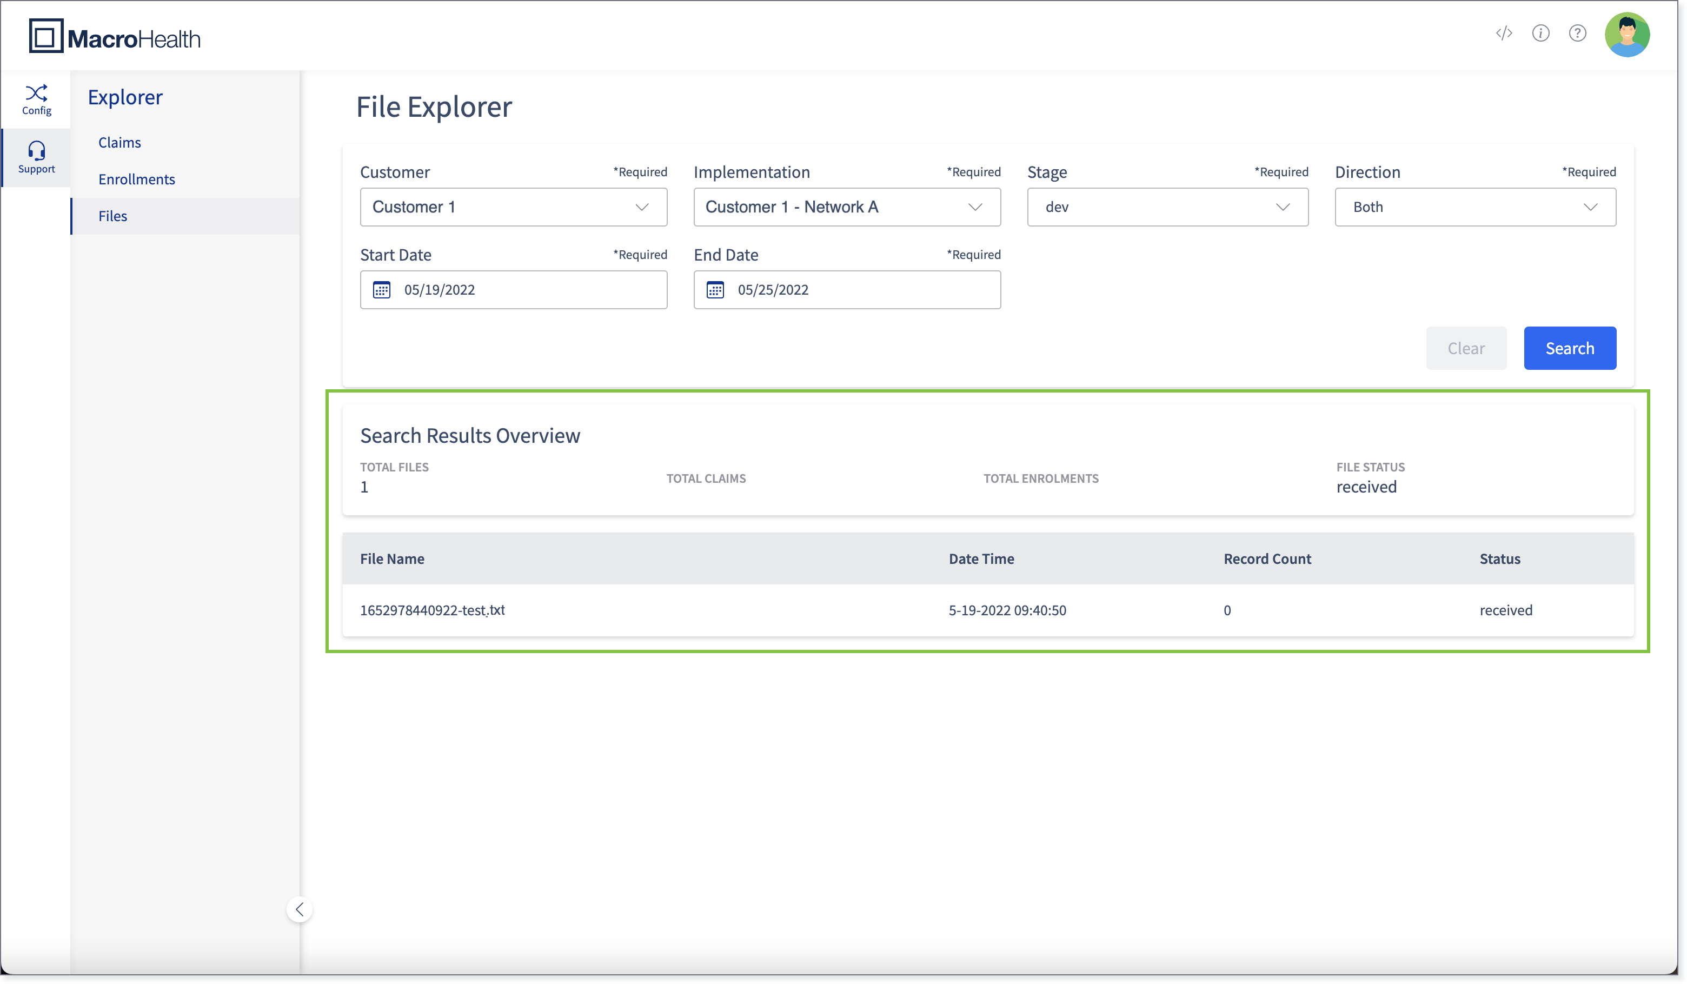
Task: Expand the Customer dropdown
Action: pos(514,207)
